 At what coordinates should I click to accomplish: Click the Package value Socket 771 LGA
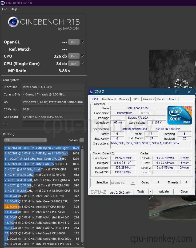(x=138, y=118)
